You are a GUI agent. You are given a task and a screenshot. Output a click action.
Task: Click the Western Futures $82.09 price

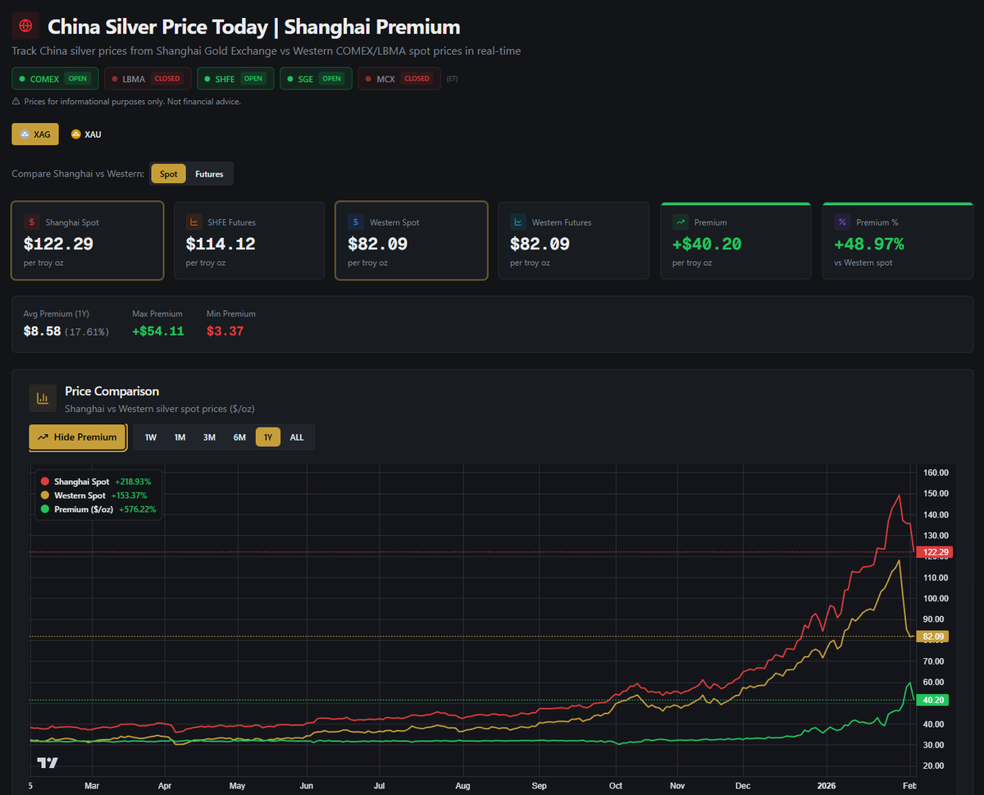click(540, 244)
